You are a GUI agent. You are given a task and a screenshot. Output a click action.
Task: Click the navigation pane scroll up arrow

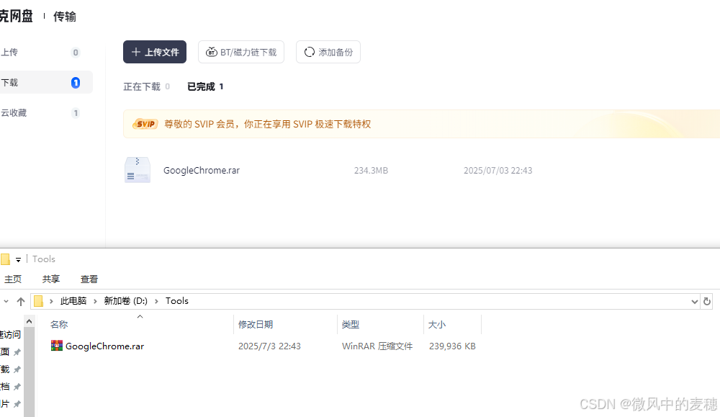point(30,321)
